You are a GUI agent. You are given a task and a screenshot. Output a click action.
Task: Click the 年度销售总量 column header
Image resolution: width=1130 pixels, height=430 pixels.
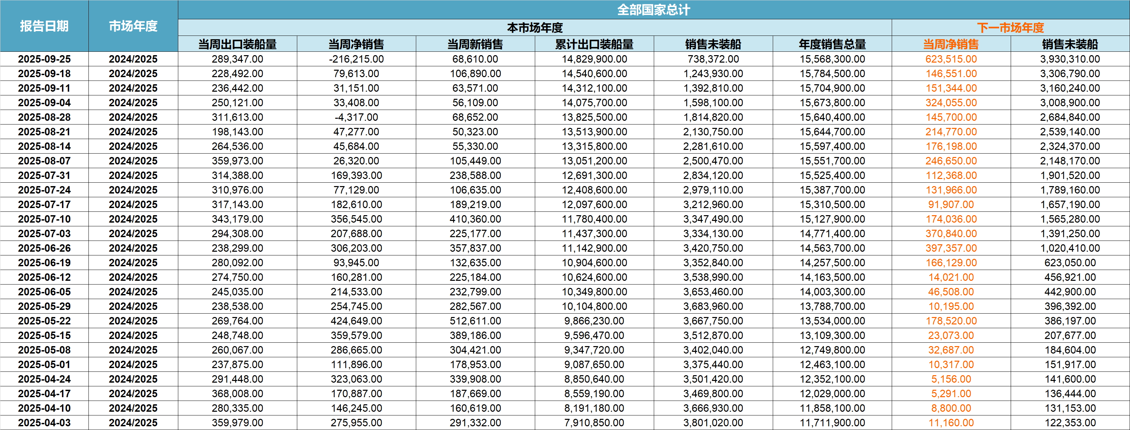click(x=832, y=44)
